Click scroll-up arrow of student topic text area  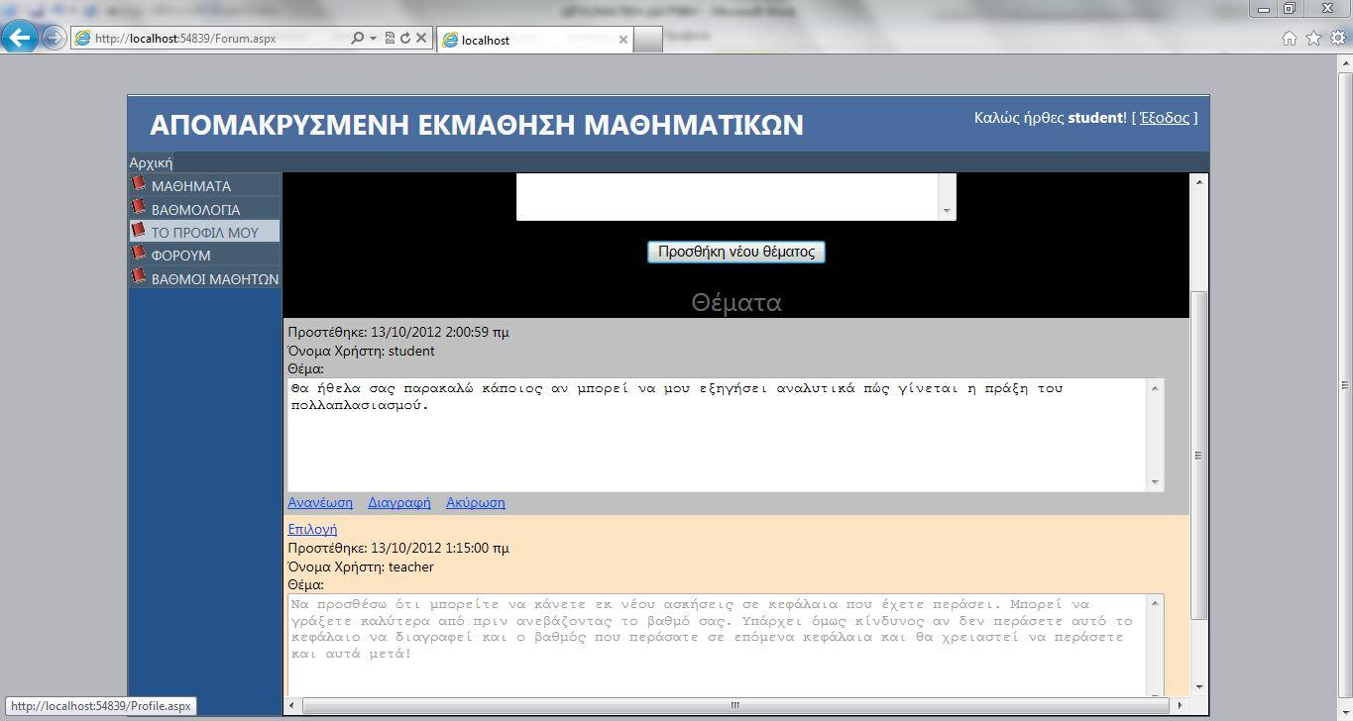1155,387
